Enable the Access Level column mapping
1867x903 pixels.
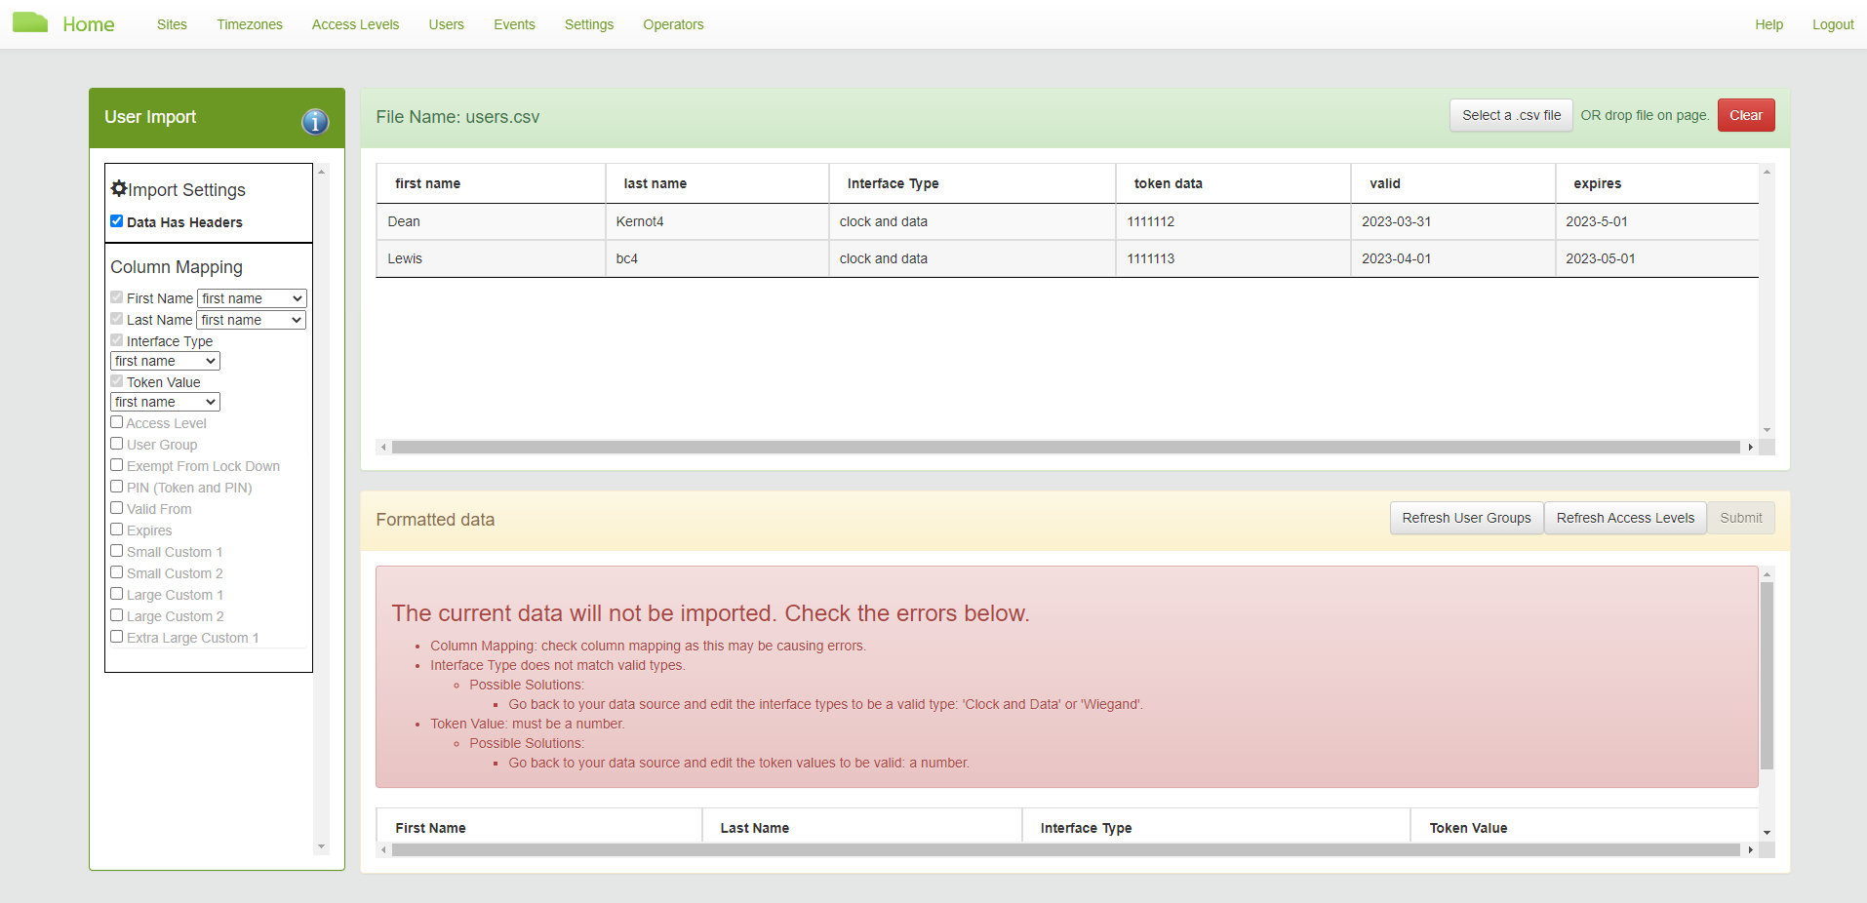tap(116, 421)
